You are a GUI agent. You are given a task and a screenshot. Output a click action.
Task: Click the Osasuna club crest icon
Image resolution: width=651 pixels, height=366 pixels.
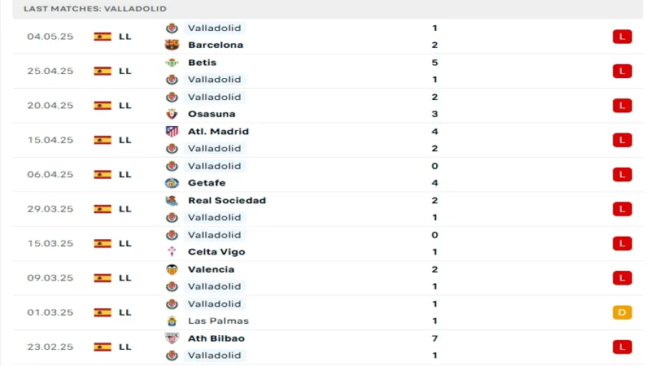pyautogui.click(x=171, y=114)
